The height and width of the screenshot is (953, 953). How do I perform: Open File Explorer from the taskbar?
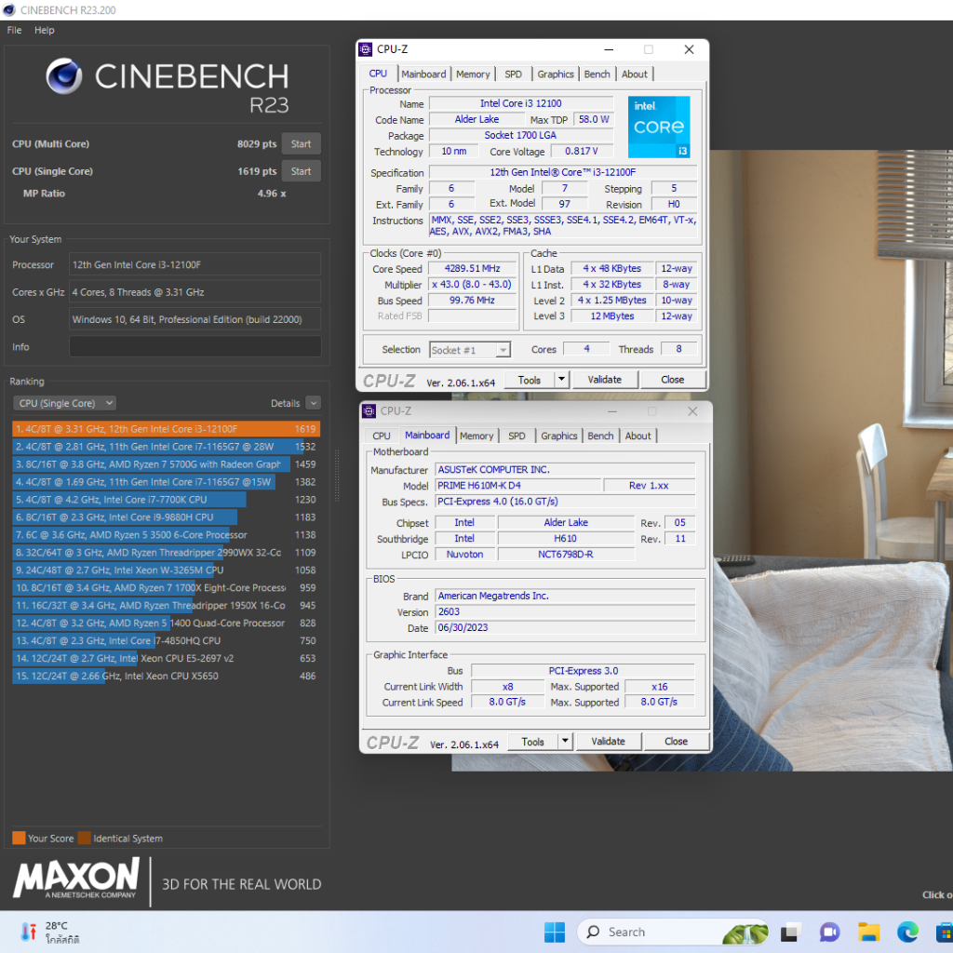click(868, 932)
